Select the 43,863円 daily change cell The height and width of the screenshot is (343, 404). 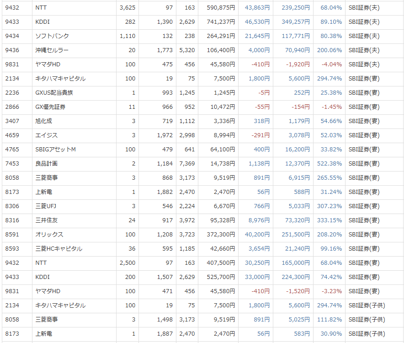(257, 8)
